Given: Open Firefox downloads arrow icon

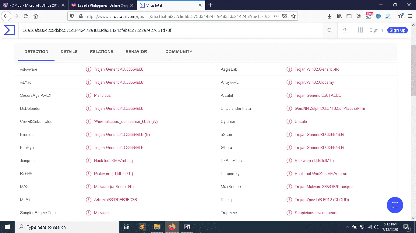Looking at the screenshot, I should click(x=330, y=16).
